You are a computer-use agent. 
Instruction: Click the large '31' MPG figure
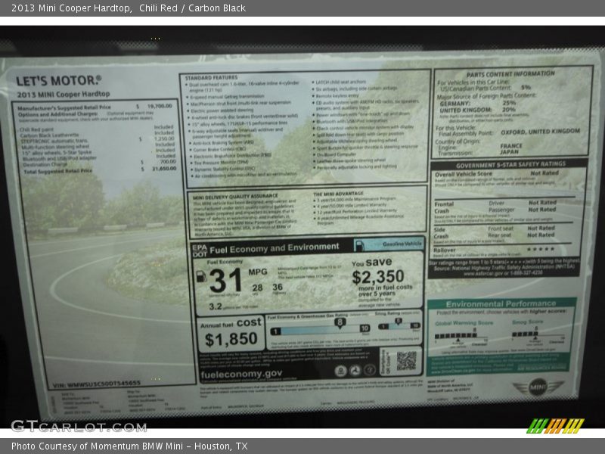[225, 281]
